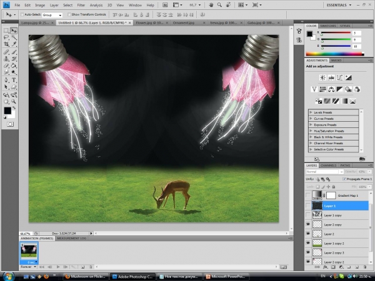This screenshot has height=281, width=375.
Task: Select the Clone Stamp tool
Action: tap(6, 59)
